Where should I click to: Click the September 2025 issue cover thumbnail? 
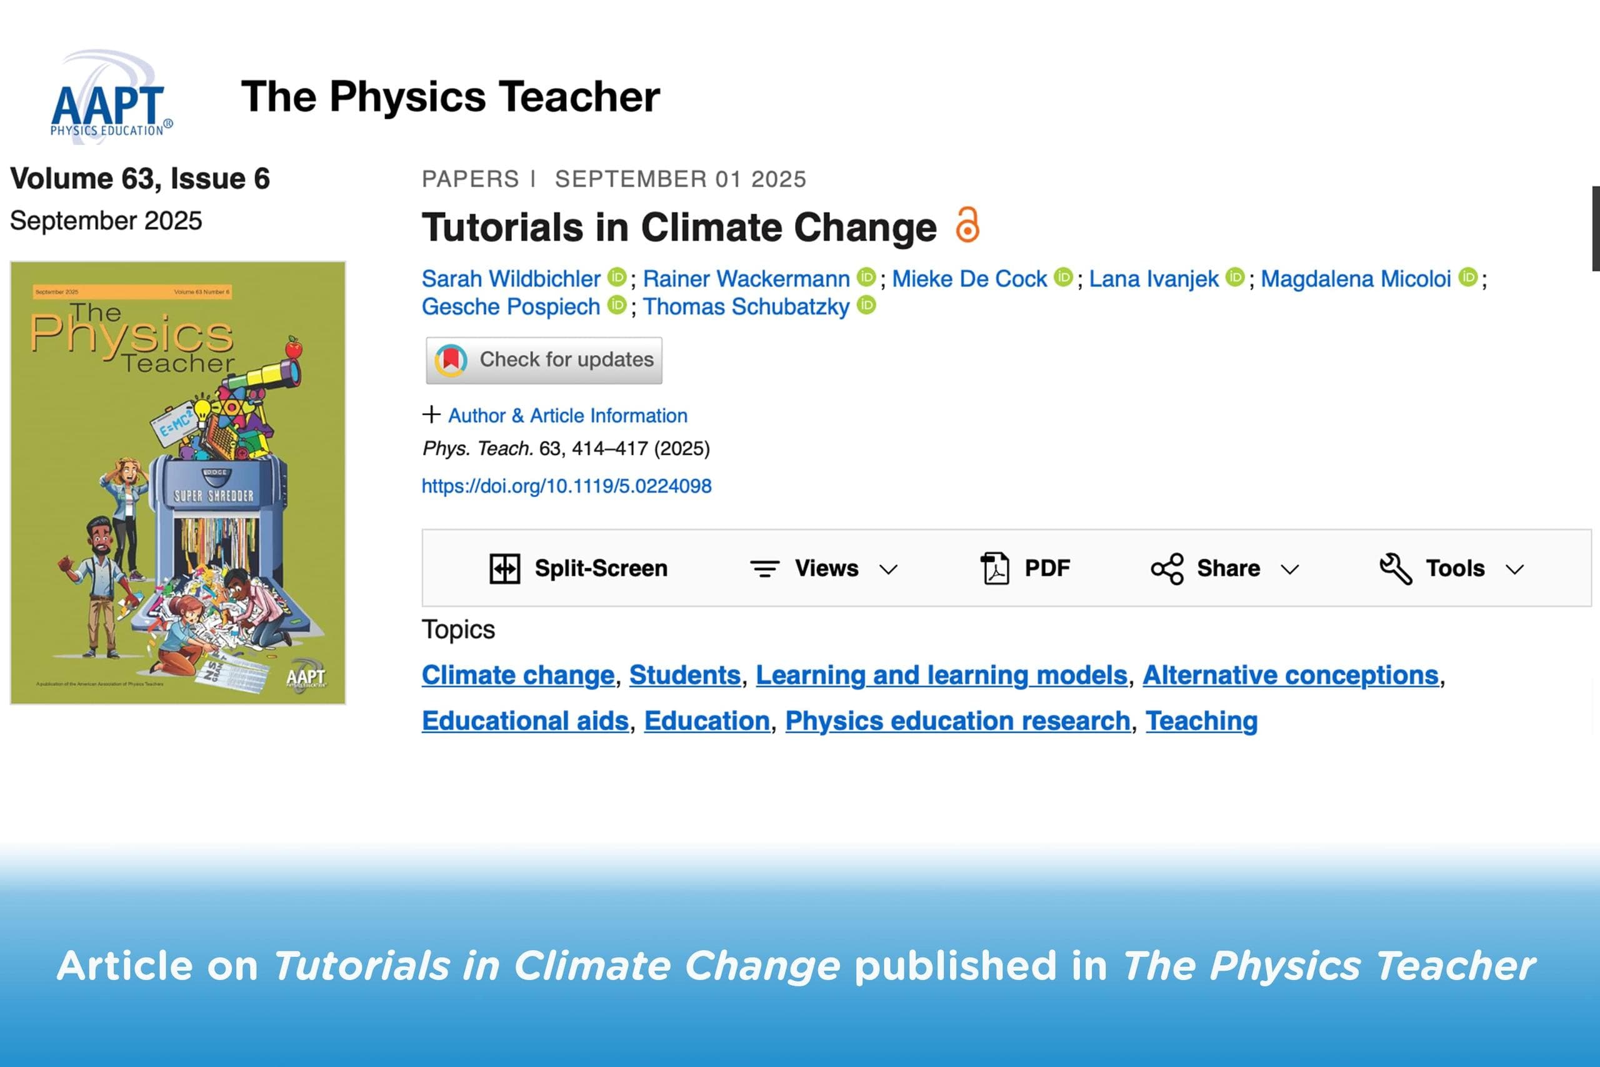tap(177, 483)
